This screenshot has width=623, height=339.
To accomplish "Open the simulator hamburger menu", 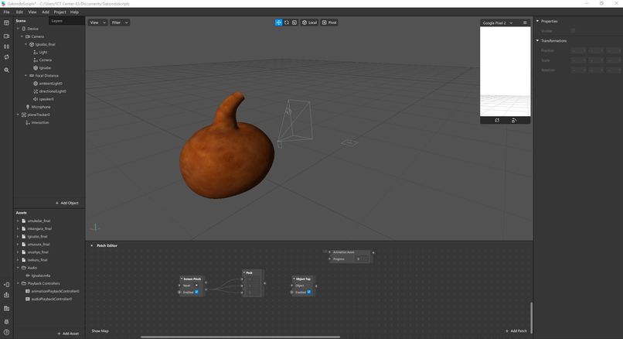I will (x=525, y=23).
